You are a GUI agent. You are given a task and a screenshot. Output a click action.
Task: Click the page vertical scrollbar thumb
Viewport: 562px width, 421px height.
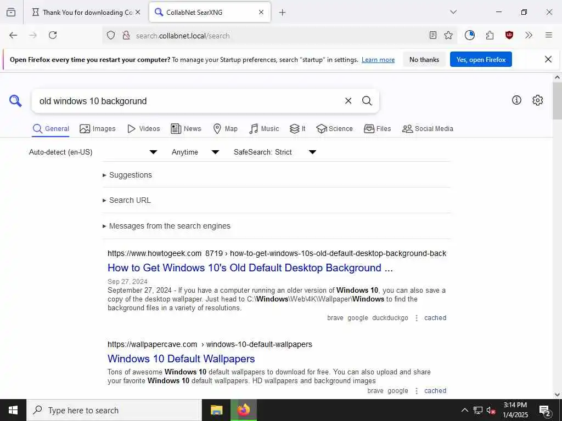pyautogui.click(x=557, y=101)
